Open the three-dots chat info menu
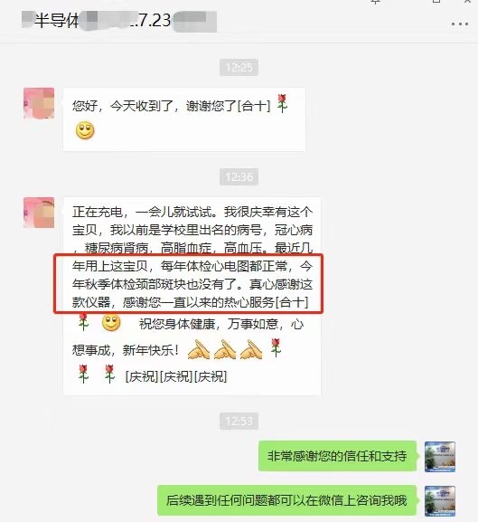 [x=460, y=24]
